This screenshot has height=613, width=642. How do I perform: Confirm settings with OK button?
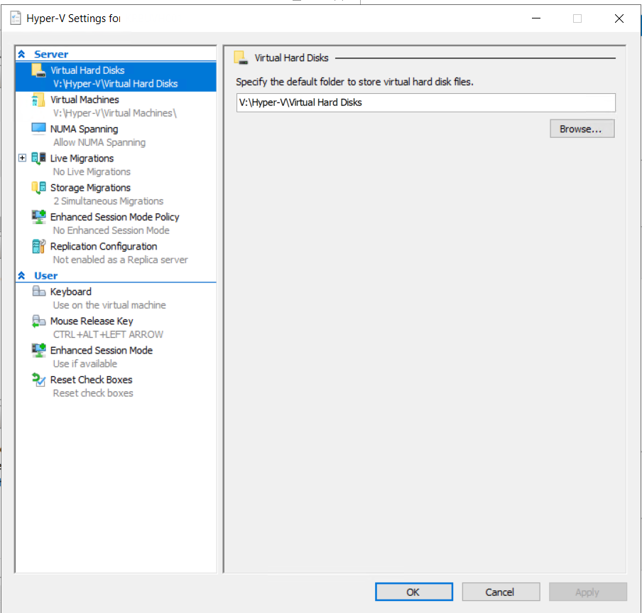[x=413, y=592]
